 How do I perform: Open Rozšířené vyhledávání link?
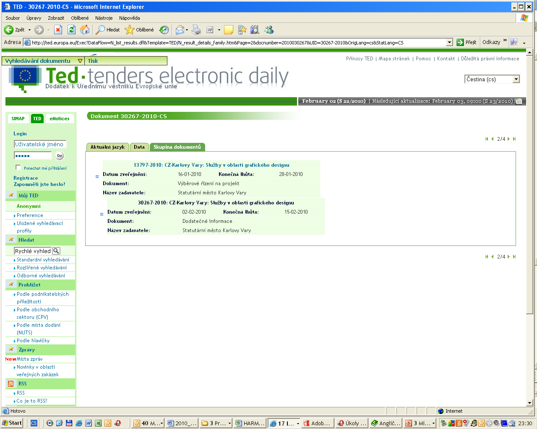pos(42,268)
